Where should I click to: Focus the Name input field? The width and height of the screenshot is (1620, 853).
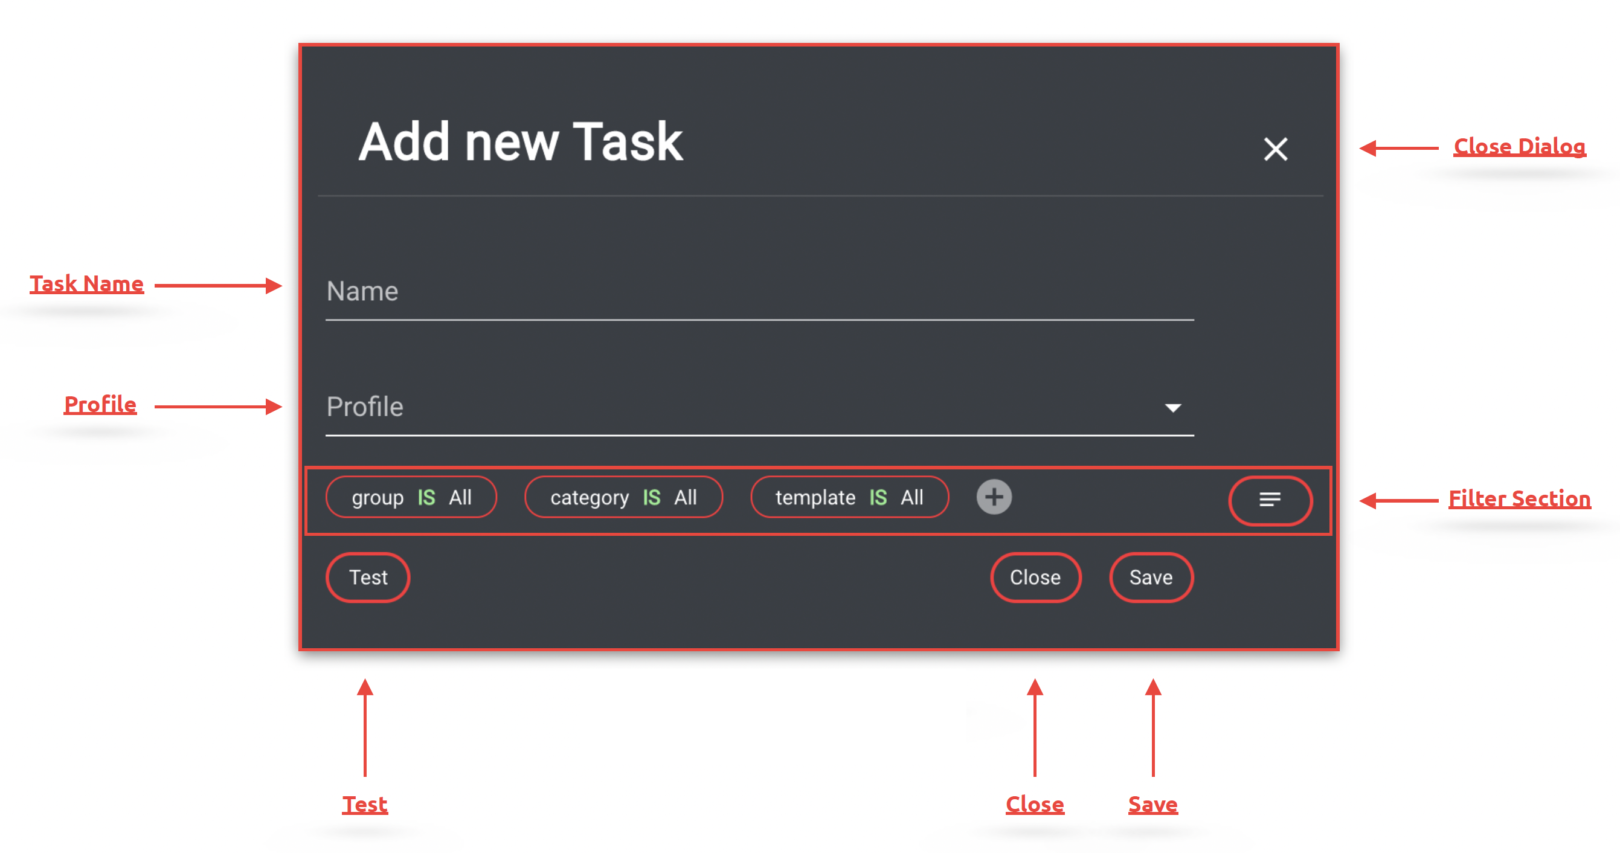(x=759, y=292)
